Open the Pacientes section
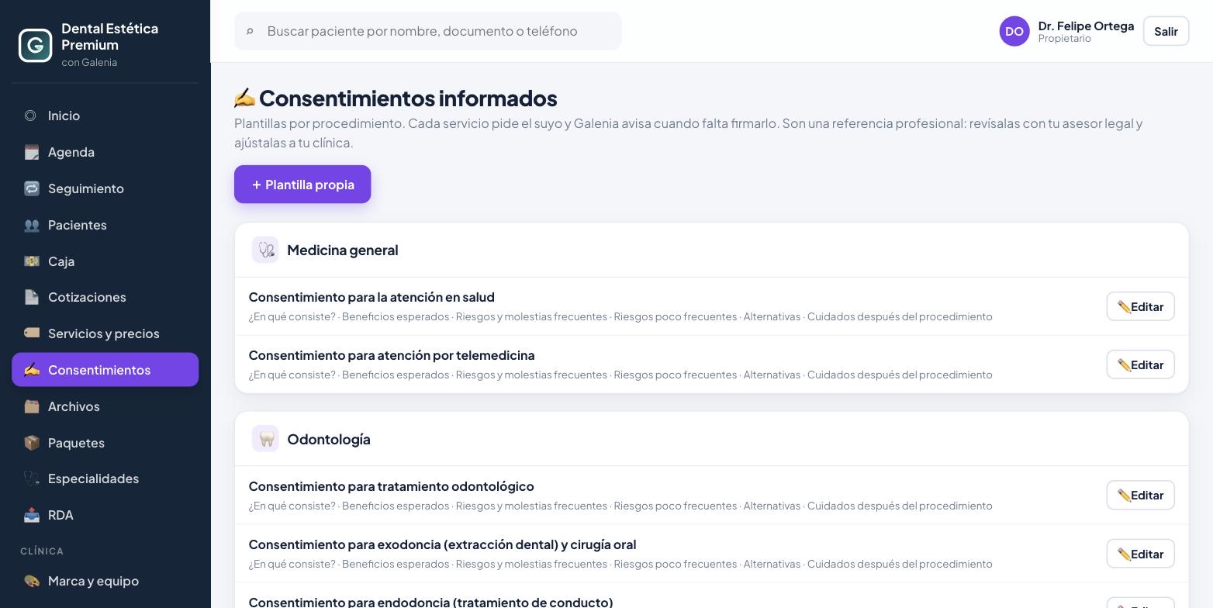Image resolution: width=1213 pixels, height=608 pixels. tap(105, 225)
